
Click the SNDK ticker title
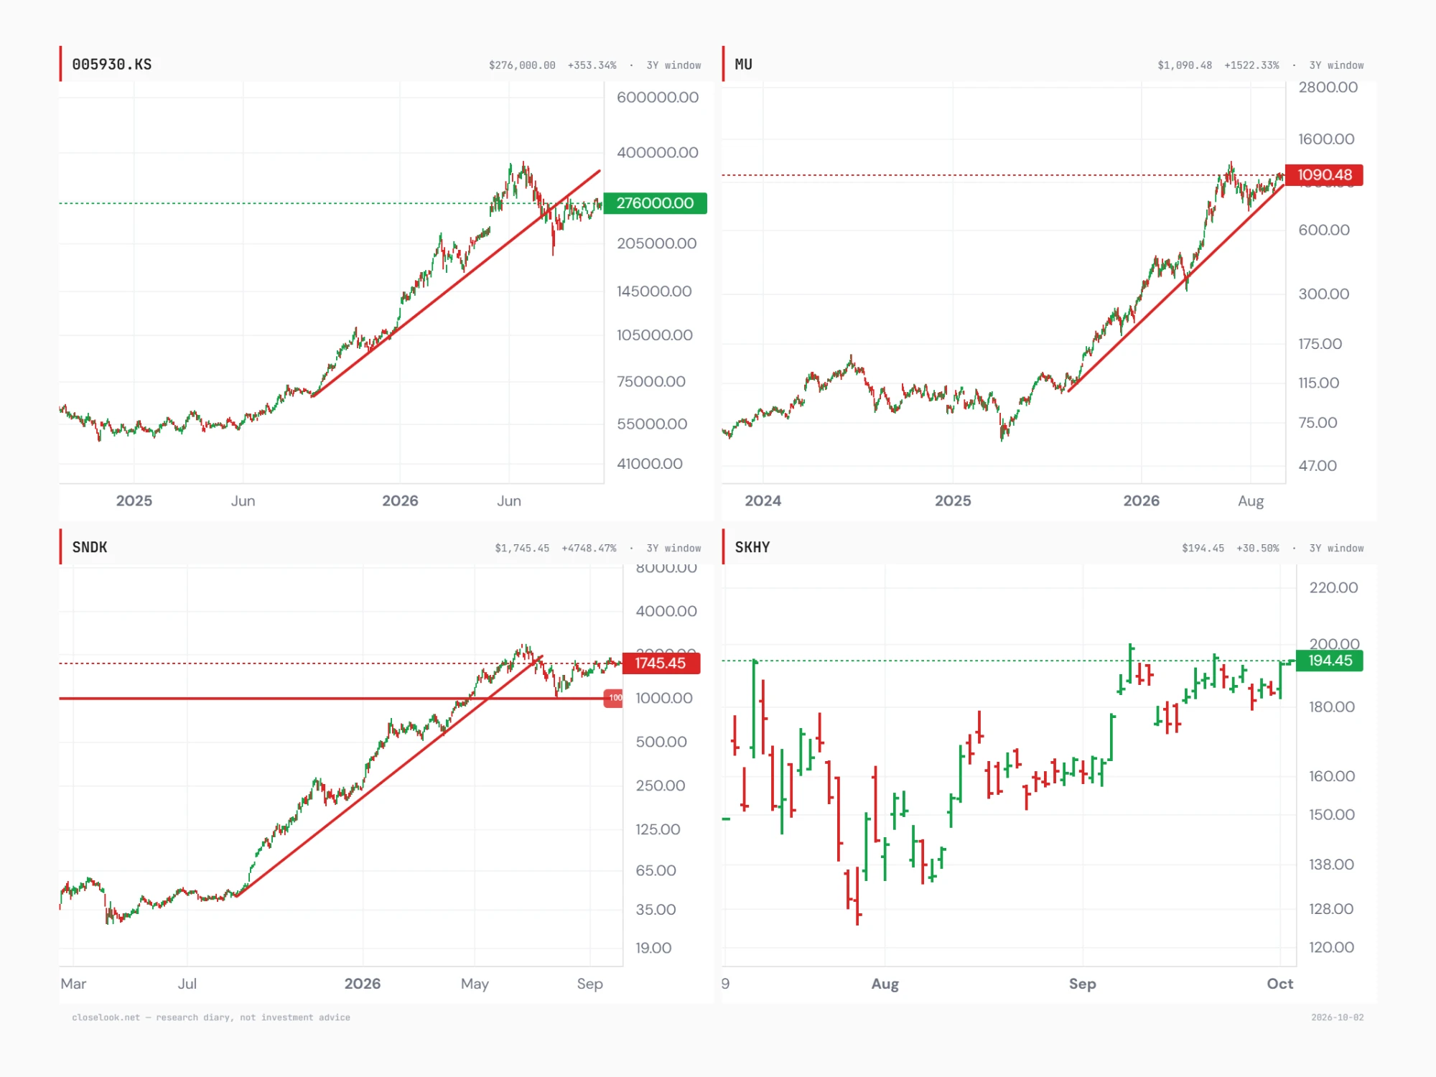(x=90, y=547)
